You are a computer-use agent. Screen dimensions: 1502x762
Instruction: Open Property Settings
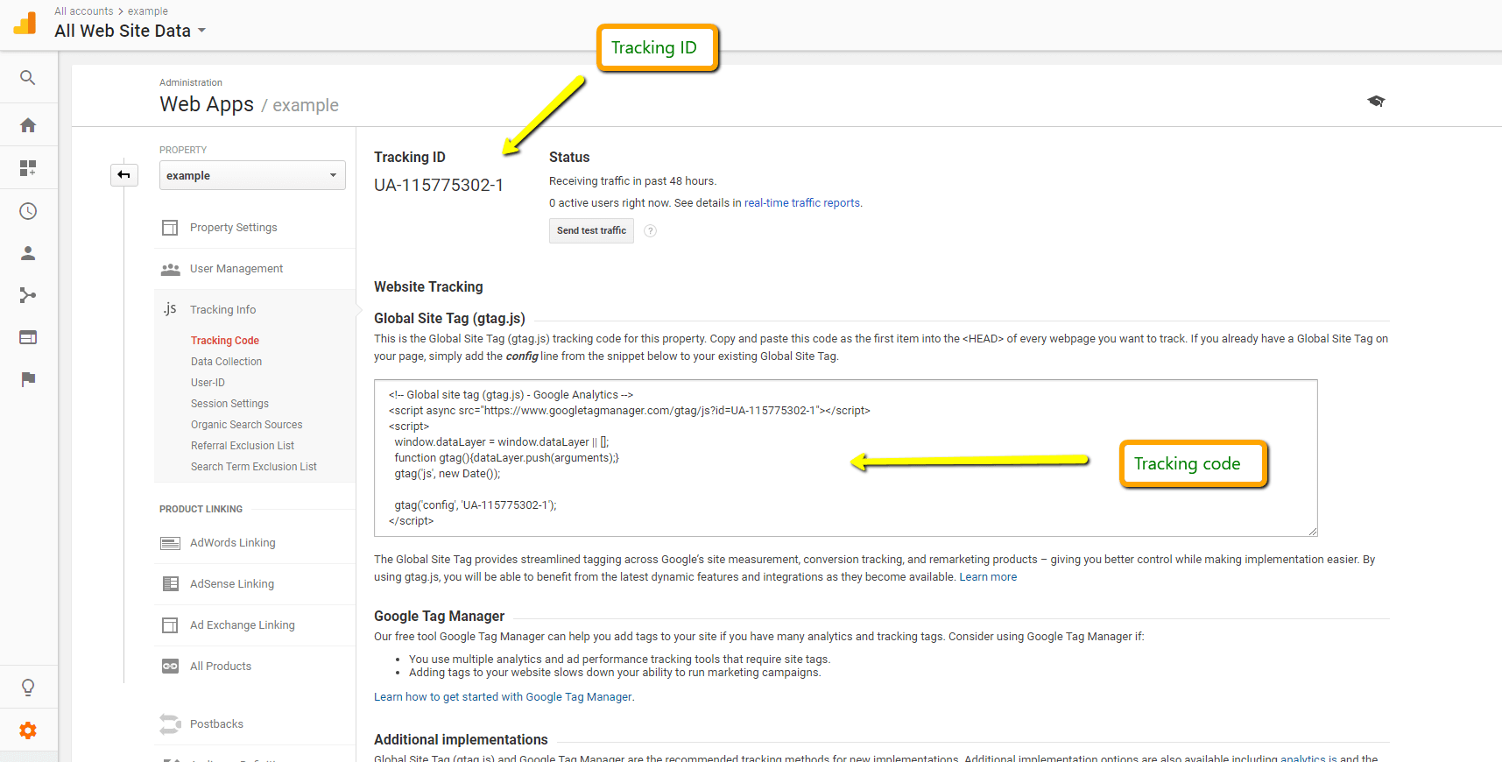(x=233, y=228)
